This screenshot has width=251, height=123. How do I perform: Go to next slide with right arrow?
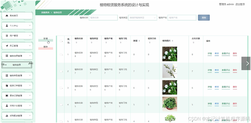[246, 63]
